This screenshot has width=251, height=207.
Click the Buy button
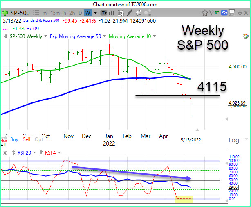14,139
